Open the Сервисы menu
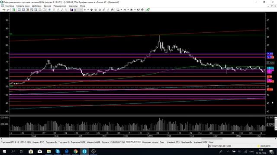Screen dimensions: 277x155 pos(73,6)
